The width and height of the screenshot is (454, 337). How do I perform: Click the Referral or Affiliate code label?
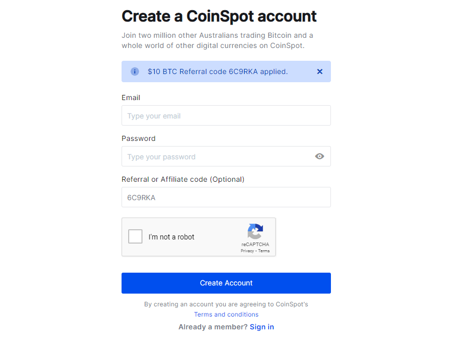click(x=183, y=180)
